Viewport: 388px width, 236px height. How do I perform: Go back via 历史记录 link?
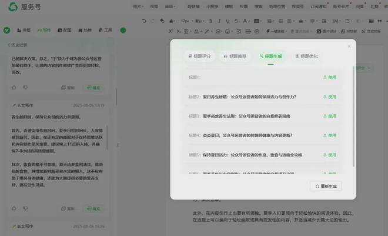pyautogui.click(x=18, y=45)
